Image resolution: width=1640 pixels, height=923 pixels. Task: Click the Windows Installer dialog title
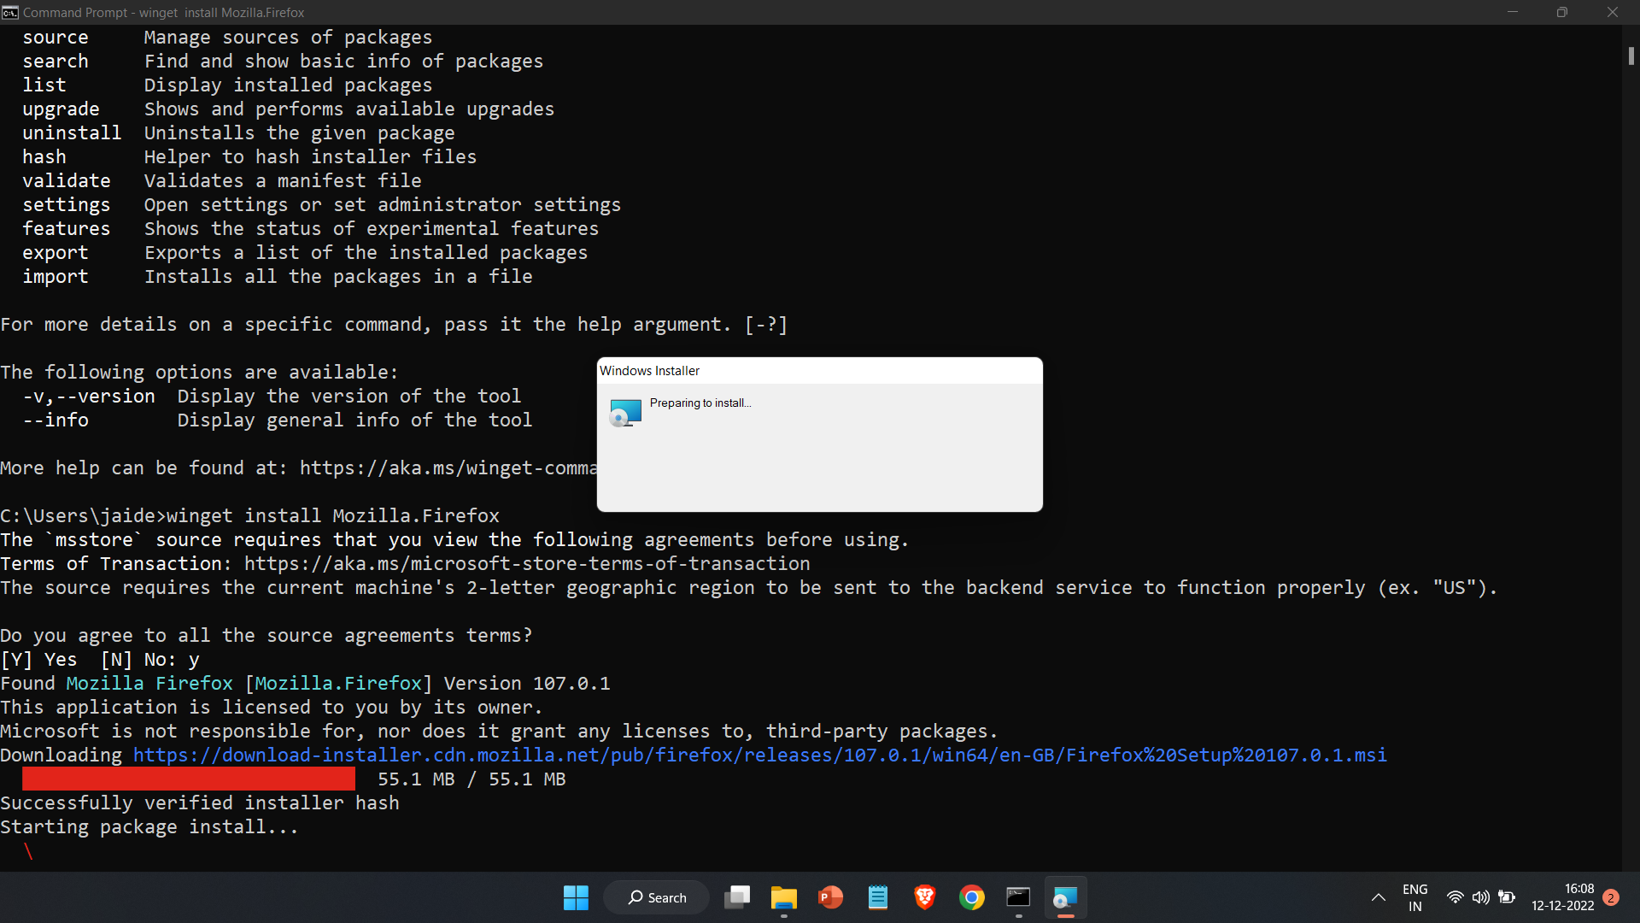pos(649,371)
